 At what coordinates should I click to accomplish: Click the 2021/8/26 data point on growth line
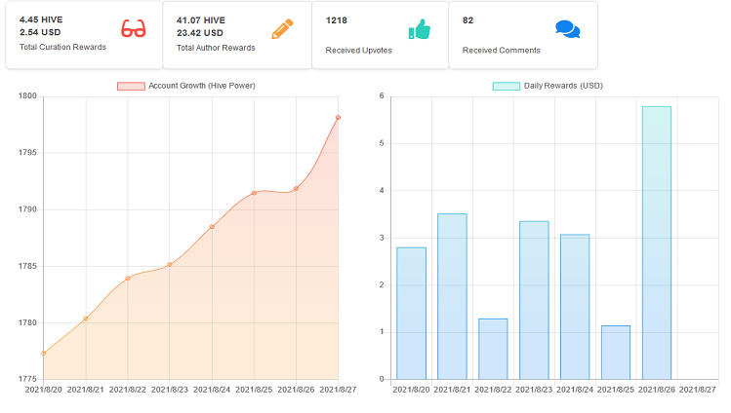click(x=296, y=189)
